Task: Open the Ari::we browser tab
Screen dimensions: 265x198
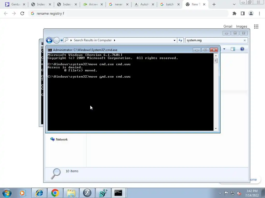Action: (93, 4)
